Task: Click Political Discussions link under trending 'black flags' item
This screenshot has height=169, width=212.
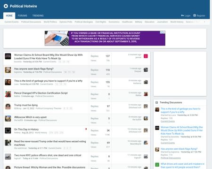Action: (x=171, y=158)
